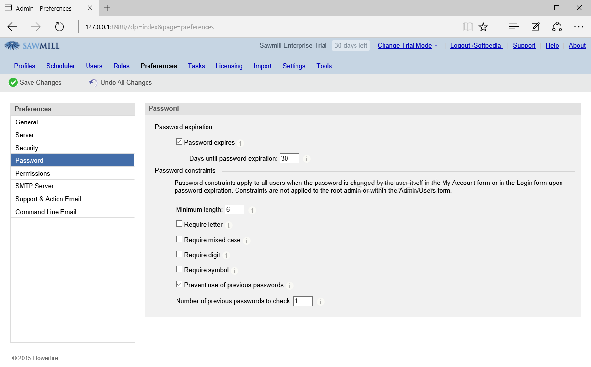Uncheck the Password expires checkbox

(179, 142)
